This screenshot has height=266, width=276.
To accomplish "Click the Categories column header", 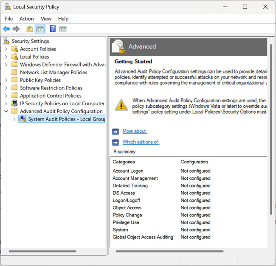I will [144, 162].
